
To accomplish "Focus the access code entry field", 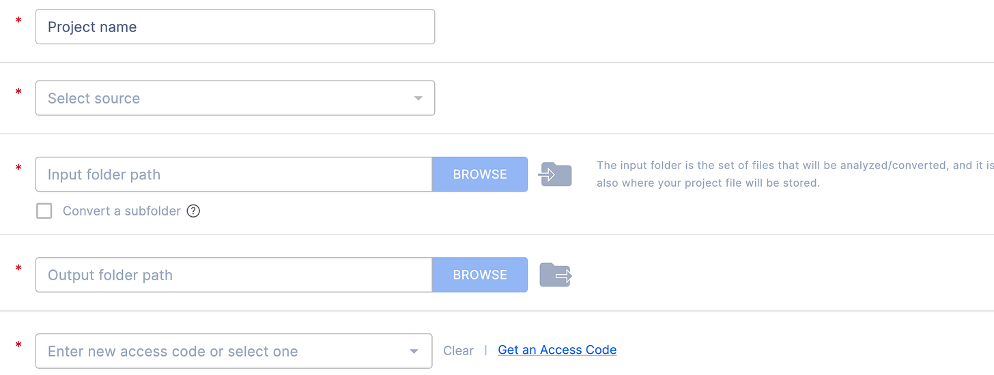I will tap(234, 351).
